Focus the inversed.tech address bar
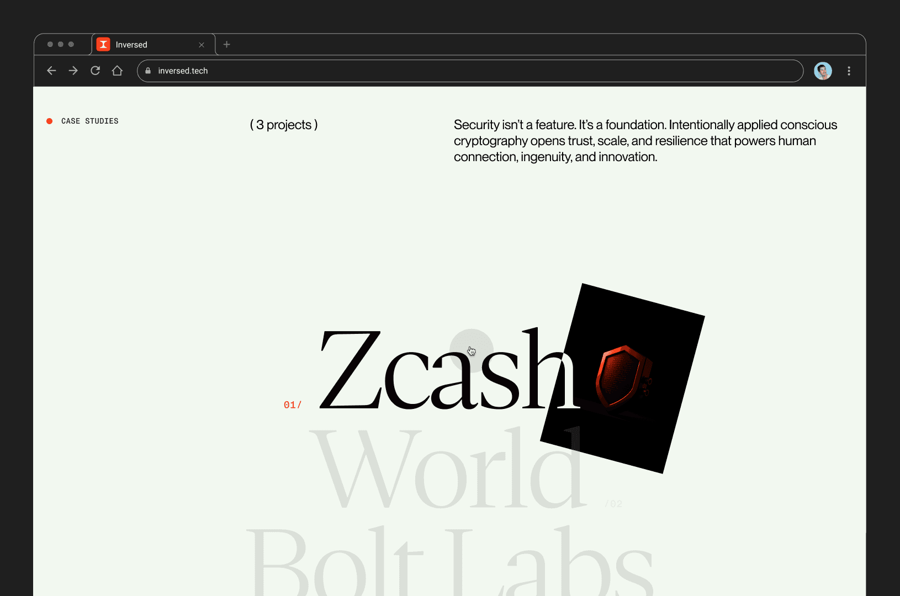This screenshot has height=596, width=900. point(470,71)
